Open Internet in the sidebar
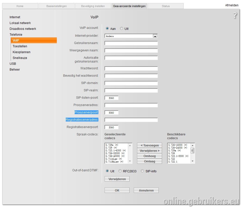Image resolution: width=242 pixels, height=207 pixels. click(15, 17)
